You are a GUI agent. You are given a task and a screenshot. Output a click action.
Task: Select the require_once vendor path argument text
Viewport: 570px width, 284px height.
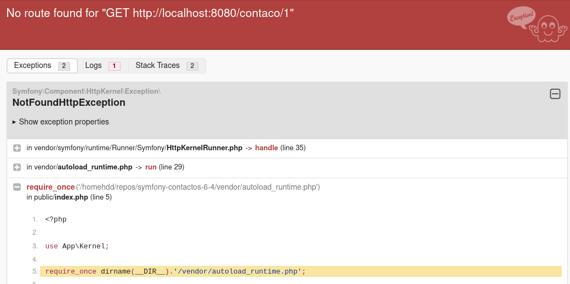click(x=198, y=188)
